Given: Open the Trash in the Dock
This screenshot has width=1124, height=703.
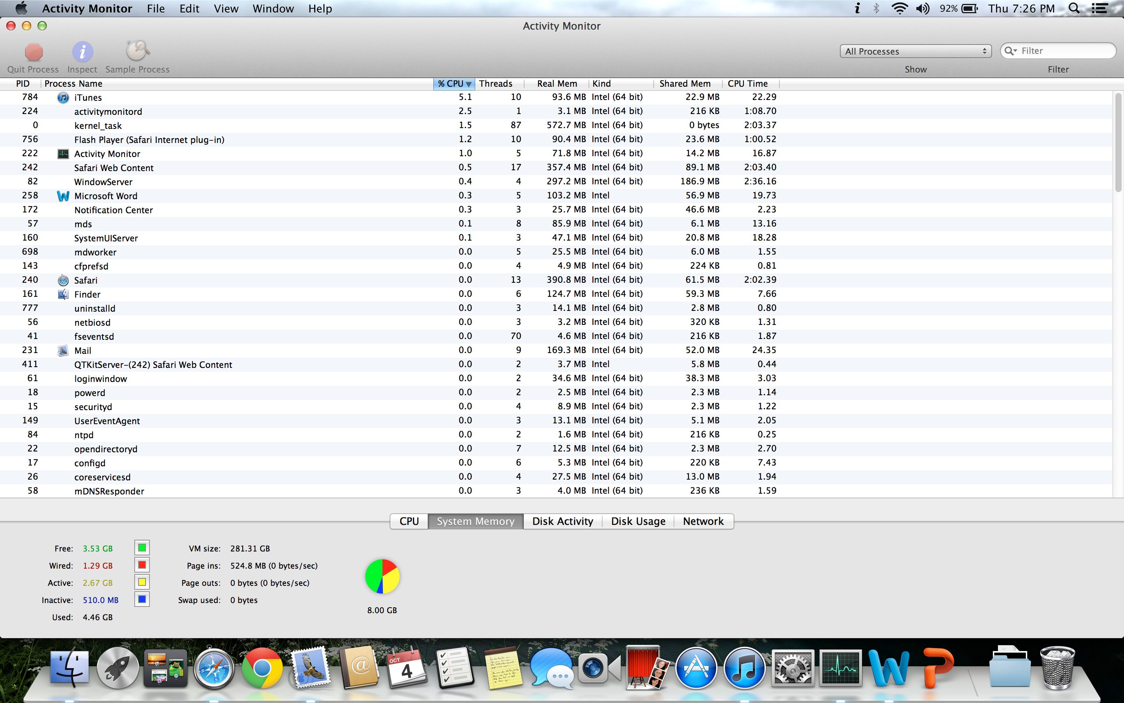Looking at the screenshot, I should point(1058,668).
